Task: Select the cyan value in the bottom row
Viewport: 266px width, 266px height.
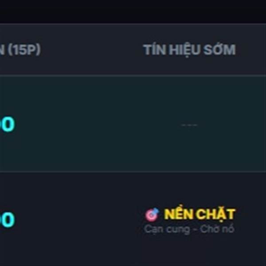Action: [7, 219]
